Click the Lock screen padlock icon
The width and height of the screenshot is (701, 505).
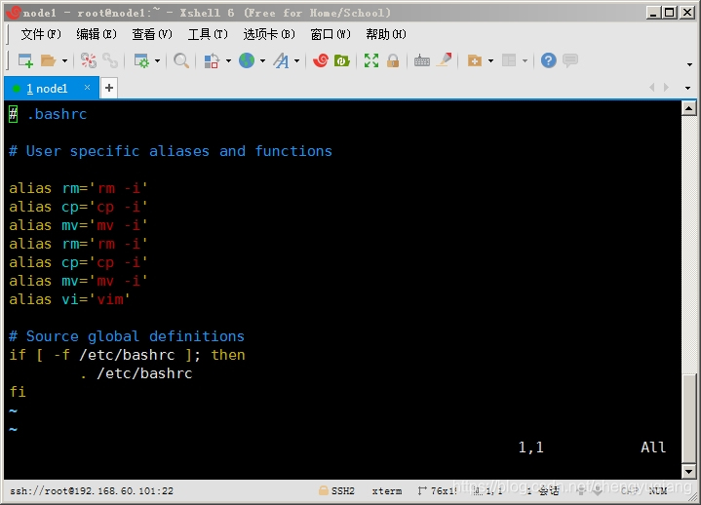pos(393,60)
